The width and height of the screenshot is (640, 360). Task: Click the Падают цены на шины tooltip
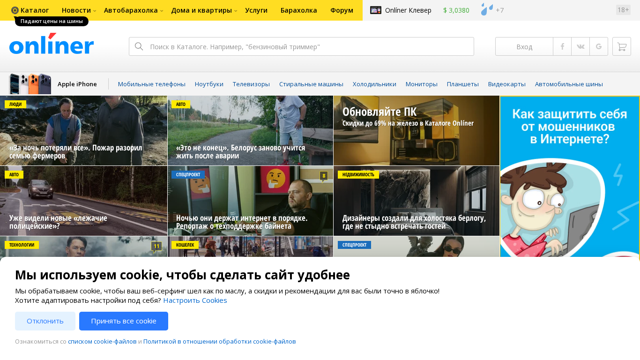[x=52, y=21]
